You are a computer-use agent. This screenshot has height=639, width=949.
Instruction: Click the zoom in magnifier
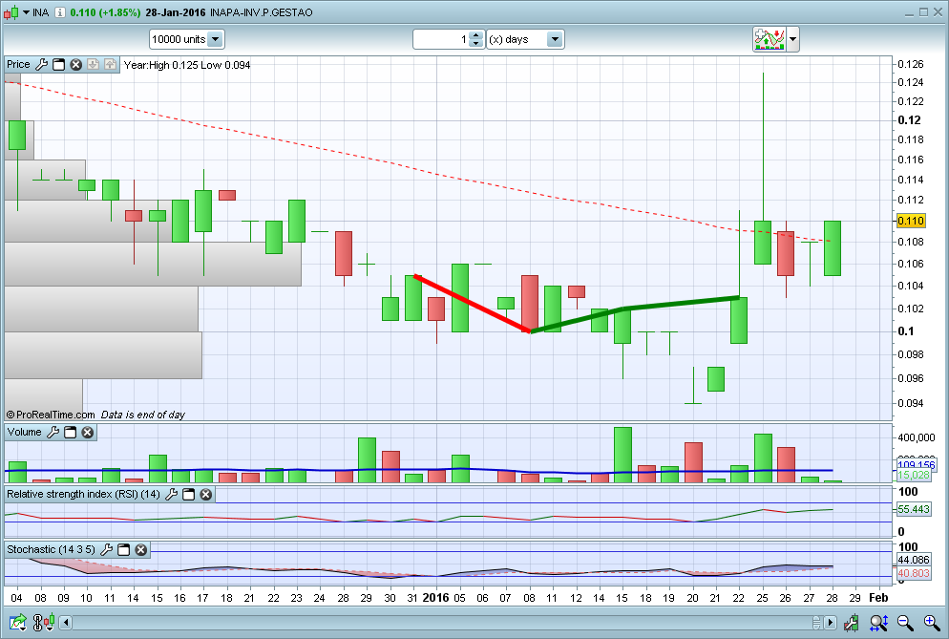tap(932, 622)
